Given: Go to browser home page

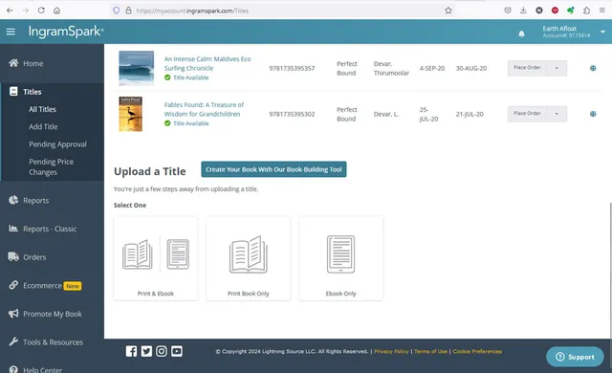Looking at the screenshot, I should tap(56, 11).
